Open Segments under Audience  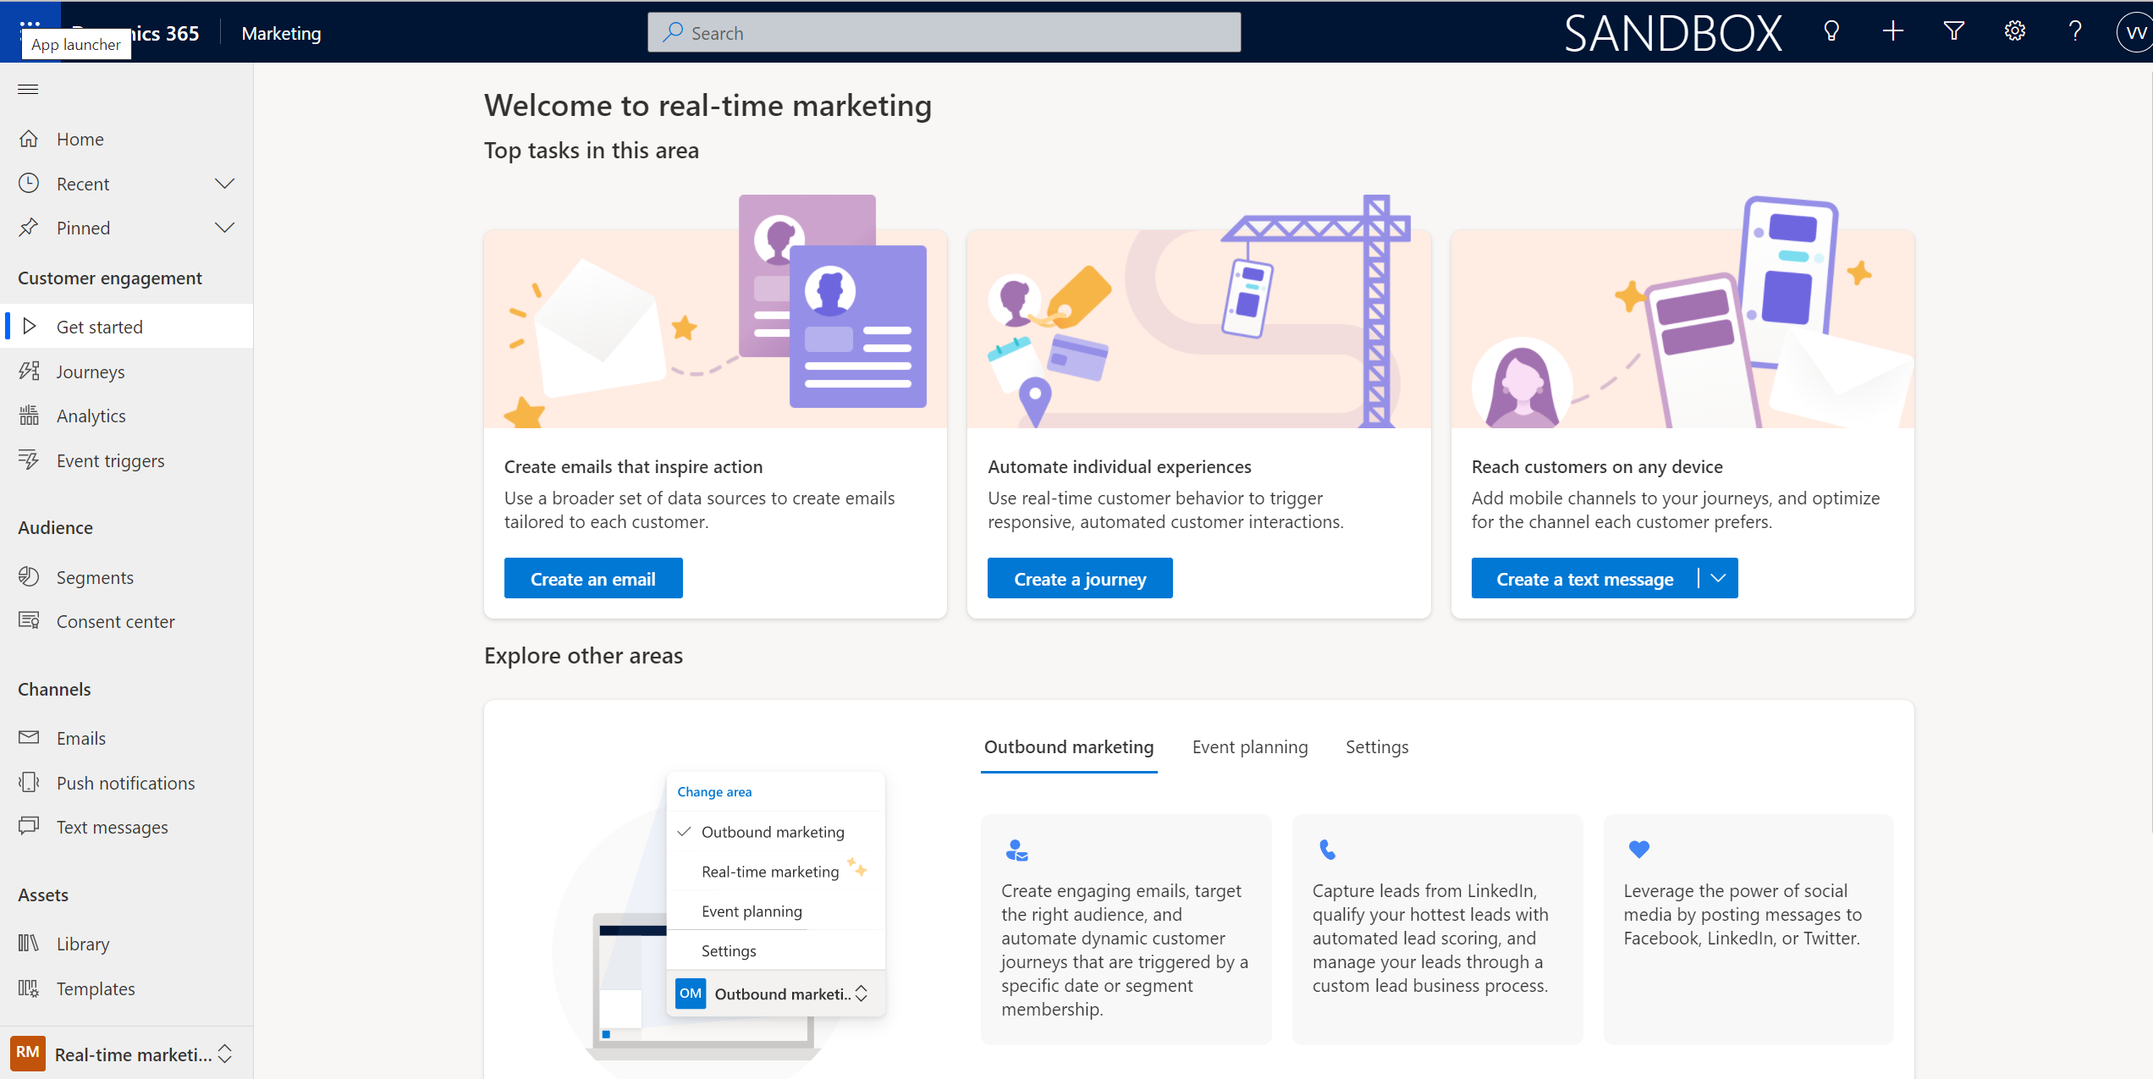click(95, 577)
